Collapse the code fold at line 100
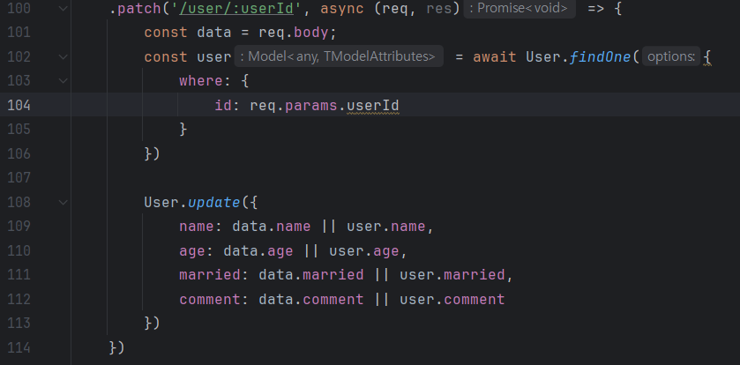The height and width of the screenshot is (365, 740). pyautogui.click(x=64, y=9)
